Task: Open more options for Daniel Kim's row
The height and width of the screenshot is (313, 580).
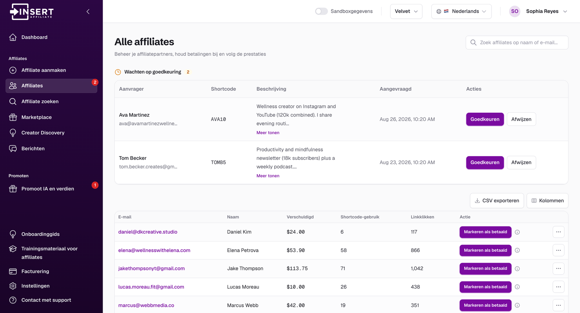Action: tap(559, 232)
